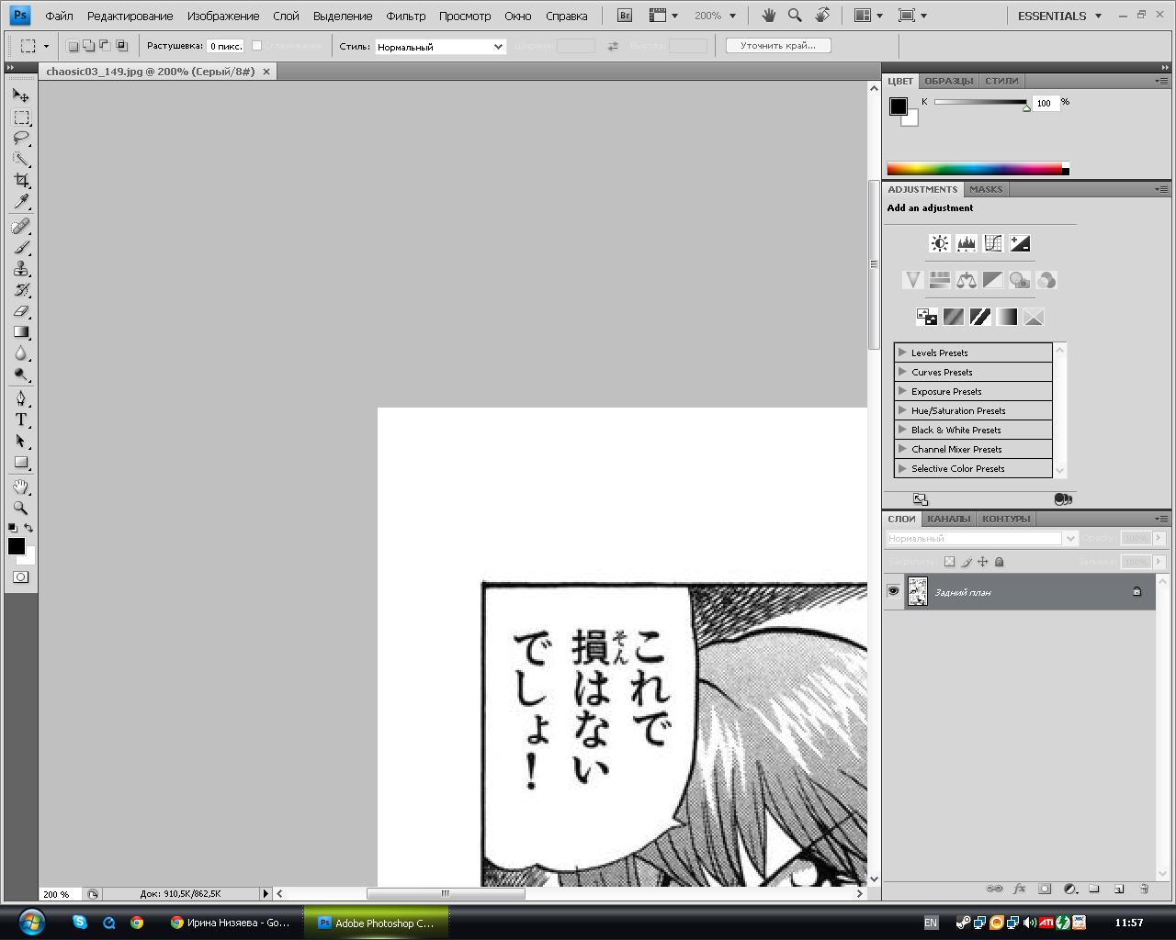
Task: Open the Редактирование menu
Action: click(130, 16)
